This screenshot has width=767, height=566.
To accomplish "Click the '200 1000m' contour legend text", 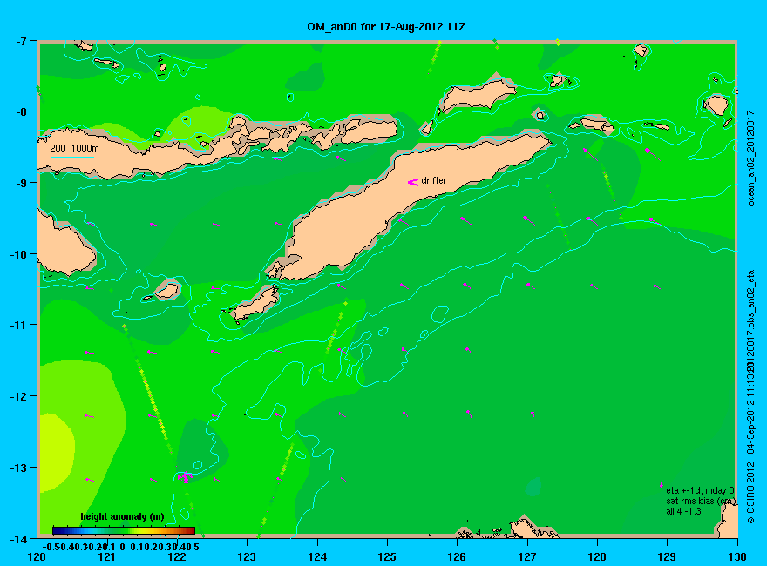I will pos(74,148).
